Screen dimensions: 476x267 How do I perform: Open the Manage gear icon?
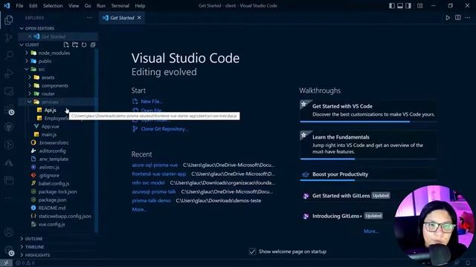click(9, 250)
